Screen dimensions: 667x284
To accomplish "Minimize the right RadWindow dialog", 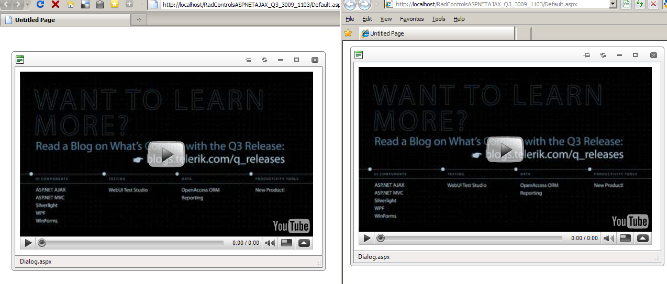I will click(x=619, y=55).
